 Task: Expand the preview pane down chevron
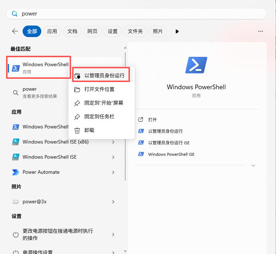pos(253,165)
